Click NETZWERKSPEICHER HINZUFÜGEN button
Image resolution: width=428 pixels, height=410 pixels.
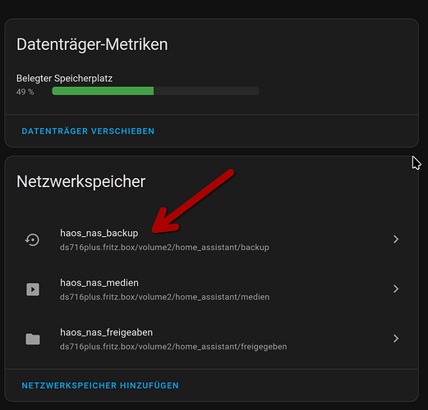(x=100, y=385)
